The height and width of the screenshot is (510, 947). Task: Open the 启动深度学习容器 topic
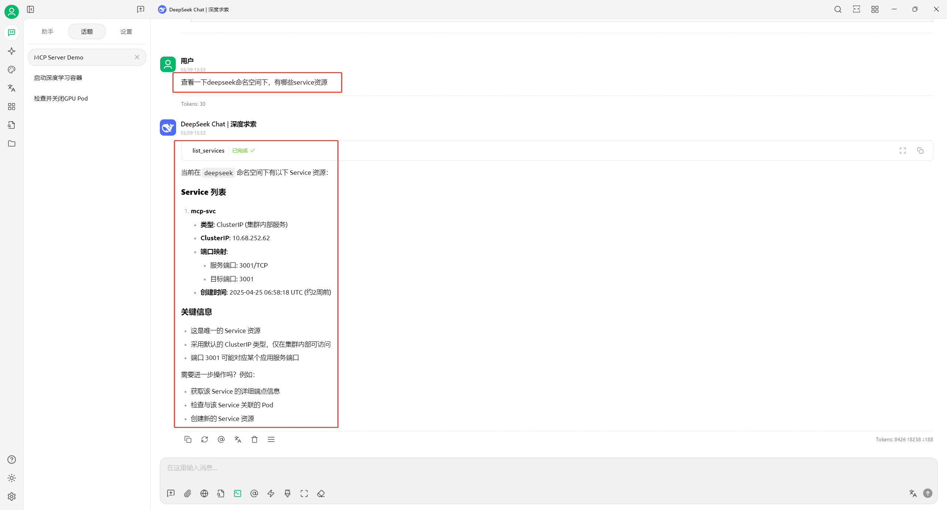87,78
